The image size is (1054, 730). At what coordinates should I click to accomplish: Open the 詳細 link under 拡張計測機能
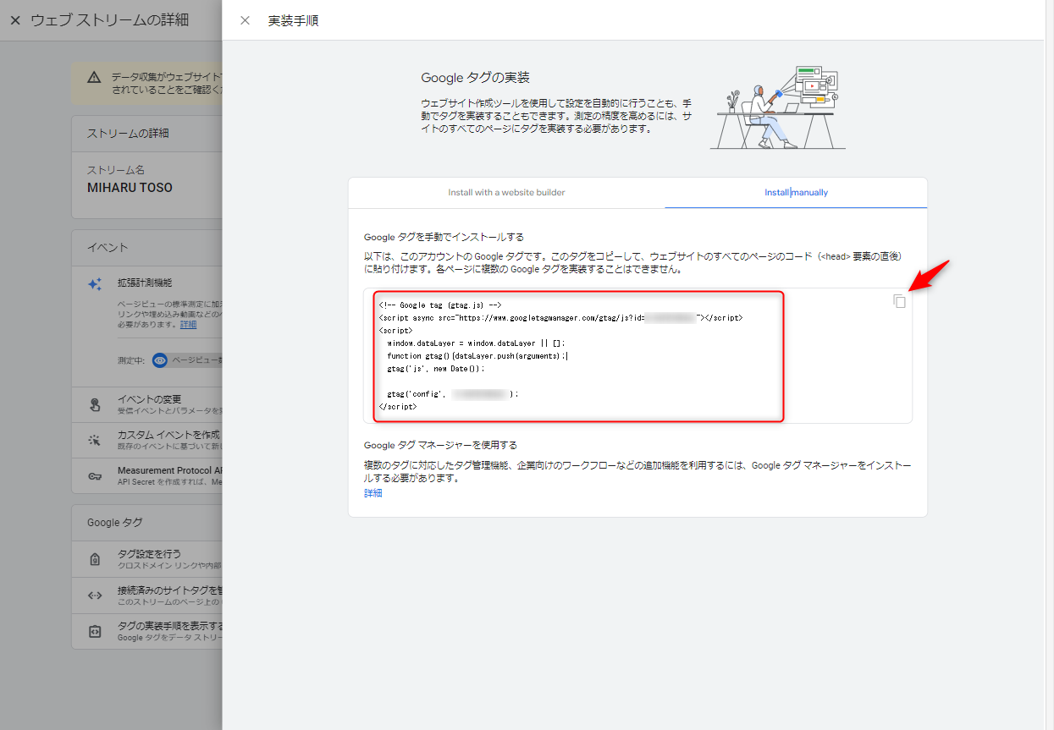coord(188,324)
